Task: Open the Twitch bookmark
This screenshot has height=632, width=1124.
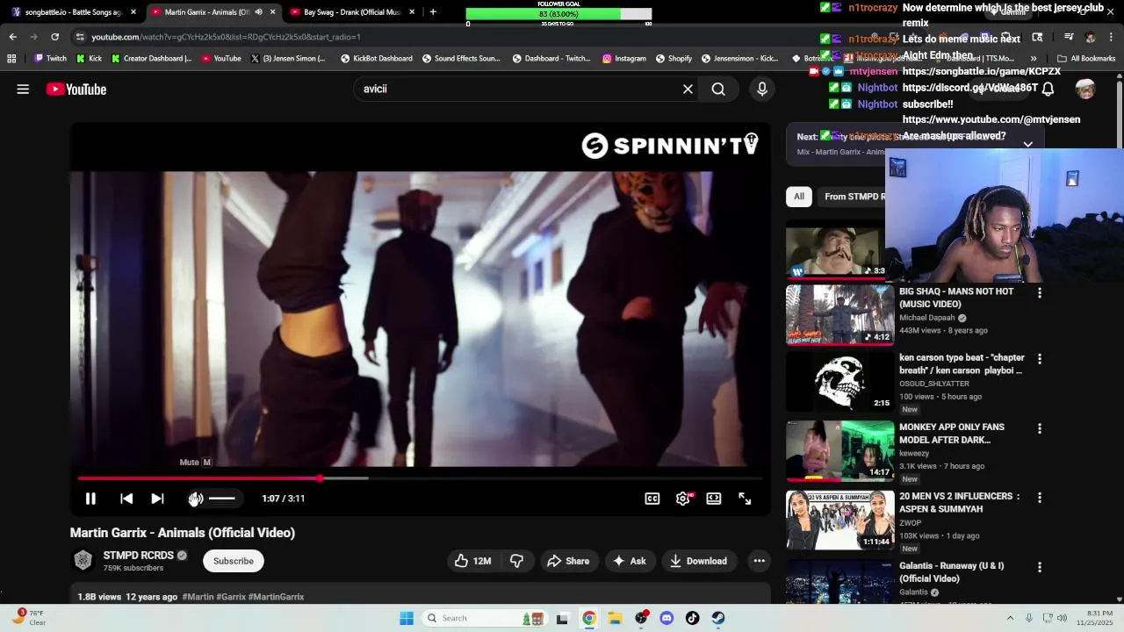Action: click(50, 59)
